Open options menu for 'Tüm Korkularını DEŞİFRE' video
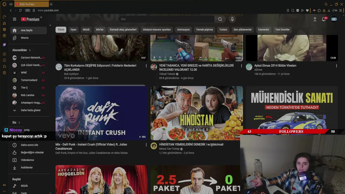Image resolution: width=345 pixels, height=194 pixels. click(146, 66)
